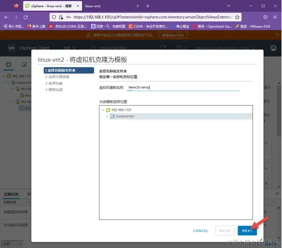Click the NEXT button in the wizard
Screen dimensions: 282x248
point(247,231)
